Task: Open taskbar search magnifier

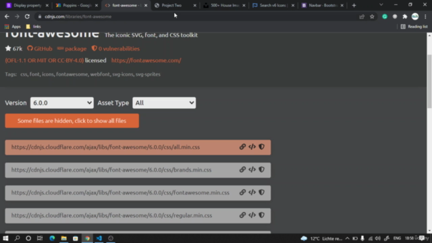Action: tap(17, 238)
